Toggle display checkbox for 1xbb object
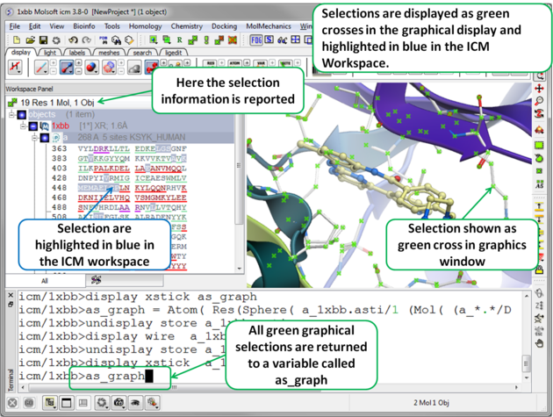This screenshot has height=417, width=553. pos(33,126)
